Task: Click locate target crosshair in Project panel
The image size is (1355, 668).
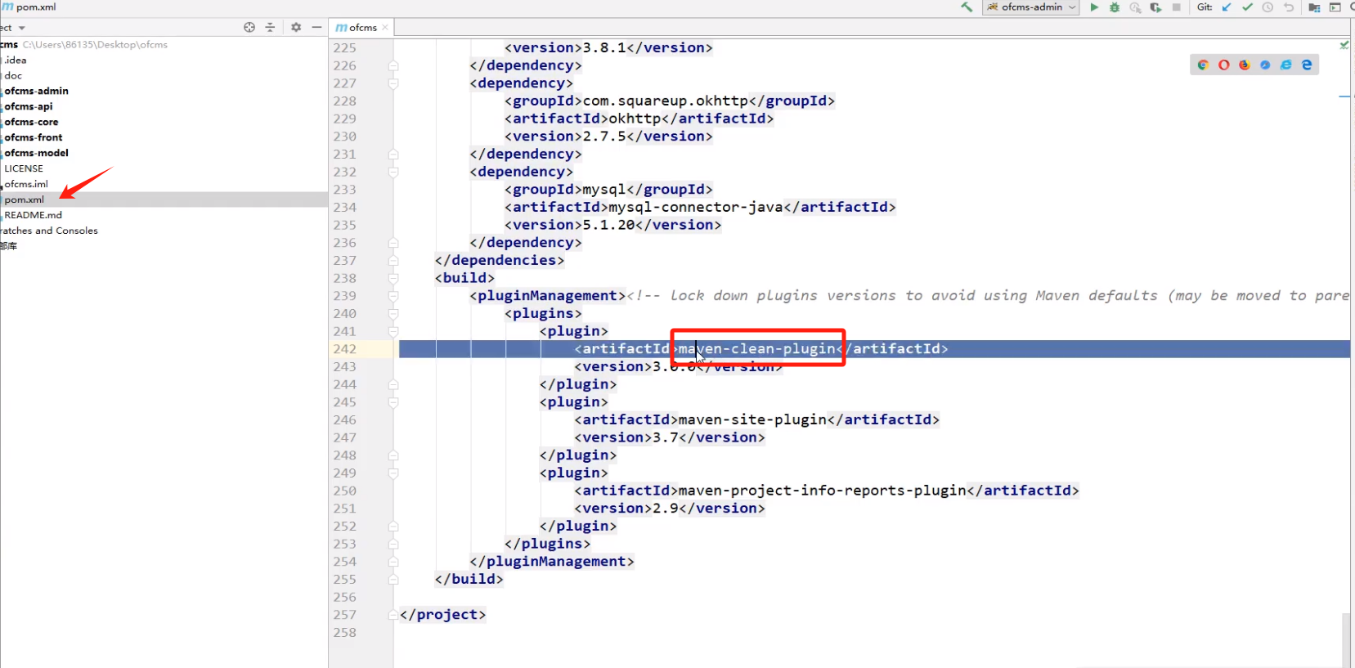Action: pos(249,27)
